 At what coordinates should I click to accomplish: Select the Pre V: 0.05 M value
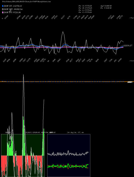click(x=106, y=8)
